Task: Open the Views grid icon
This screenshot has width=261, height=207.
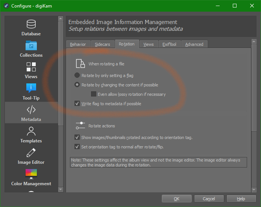Action: [31, 67]
